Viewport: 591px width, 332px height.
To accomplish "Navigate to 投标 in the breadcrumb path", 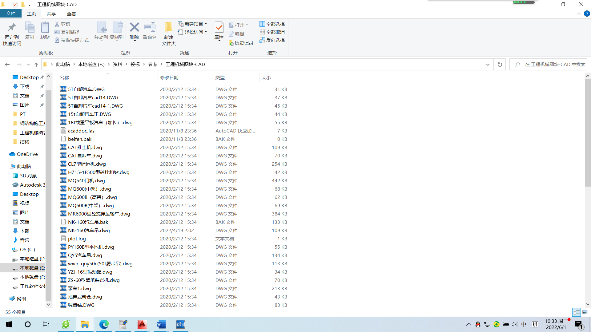I will point(135,64).
